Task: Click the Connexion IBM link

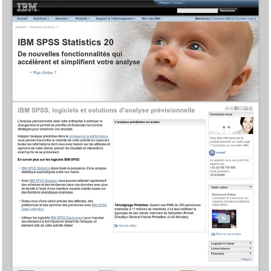Action: point(221,19)
